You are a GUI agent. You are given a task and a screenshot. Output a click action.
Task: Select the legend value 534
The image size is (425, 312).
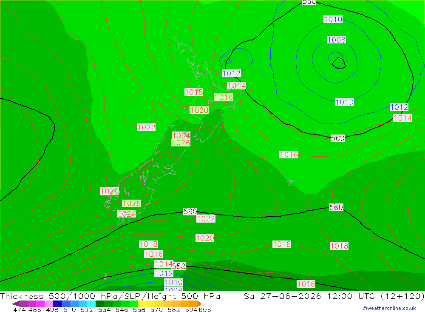104,309
